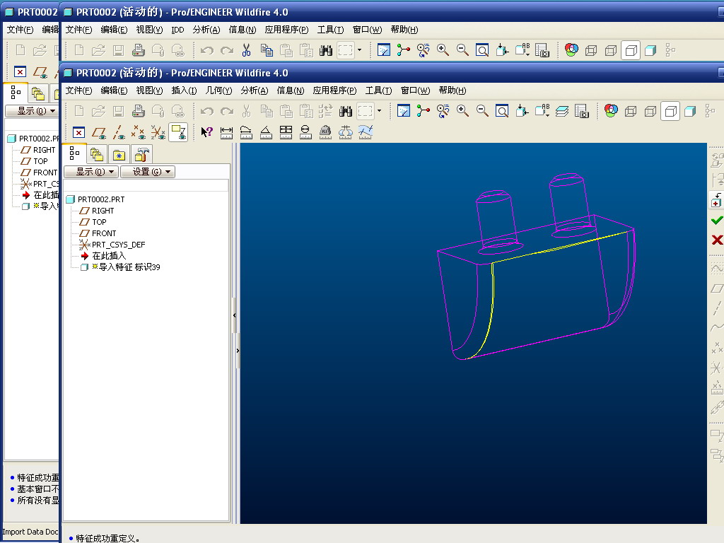Click the Angle measure icon

(x=266, y=132)
